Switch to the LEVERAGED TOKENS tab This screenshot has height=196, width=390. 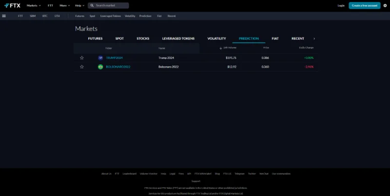[178, 39]
